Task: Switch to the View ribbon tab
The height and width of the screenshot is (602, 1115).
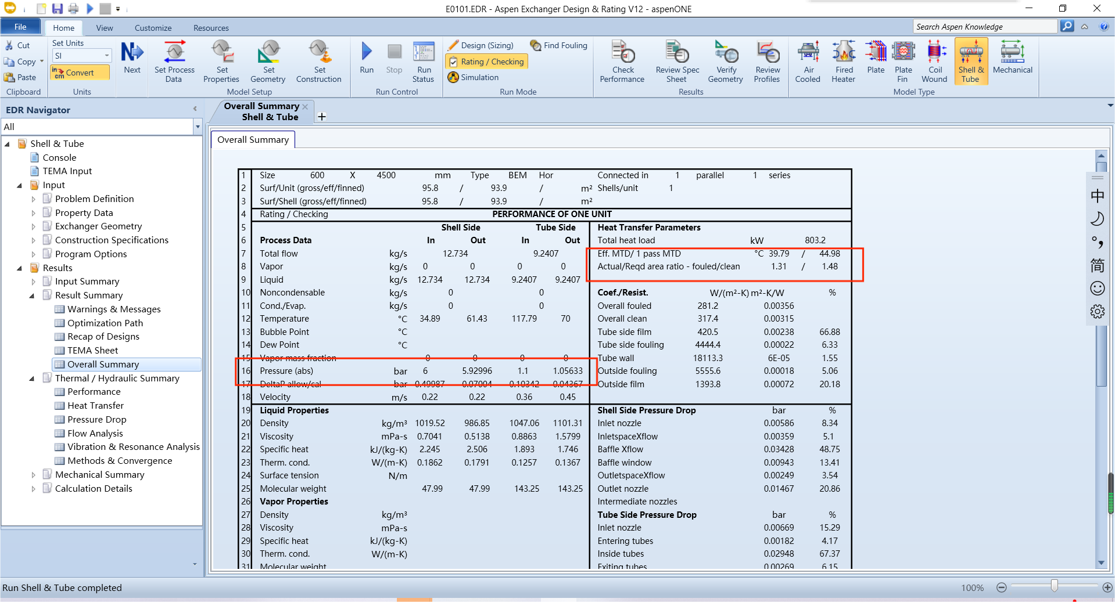Action: coord(105,28)
